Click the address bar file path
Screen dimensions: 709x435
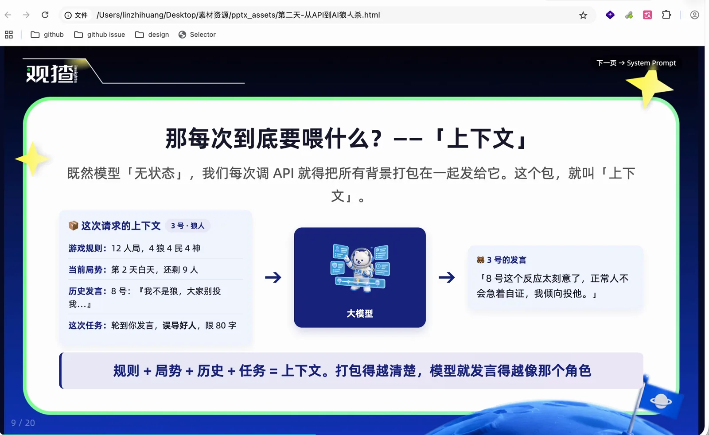[238, 15]
